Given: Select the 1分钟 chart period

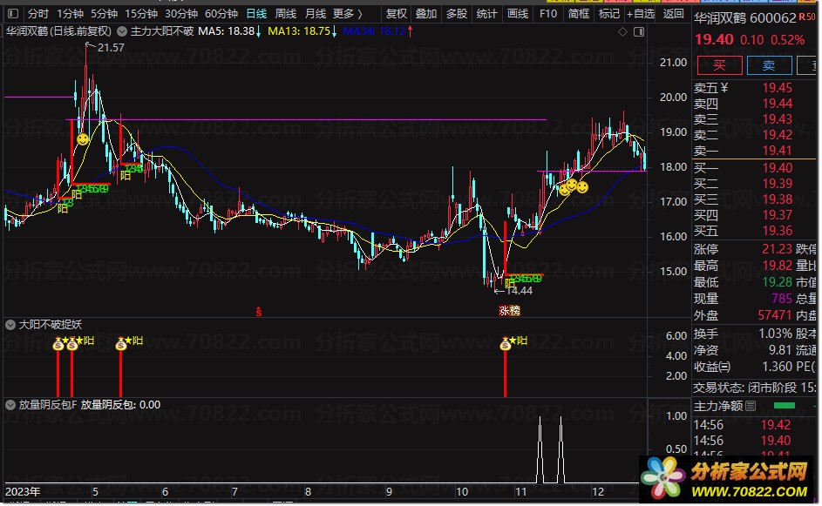Looking at the screenshot, I should click(70, 14).
